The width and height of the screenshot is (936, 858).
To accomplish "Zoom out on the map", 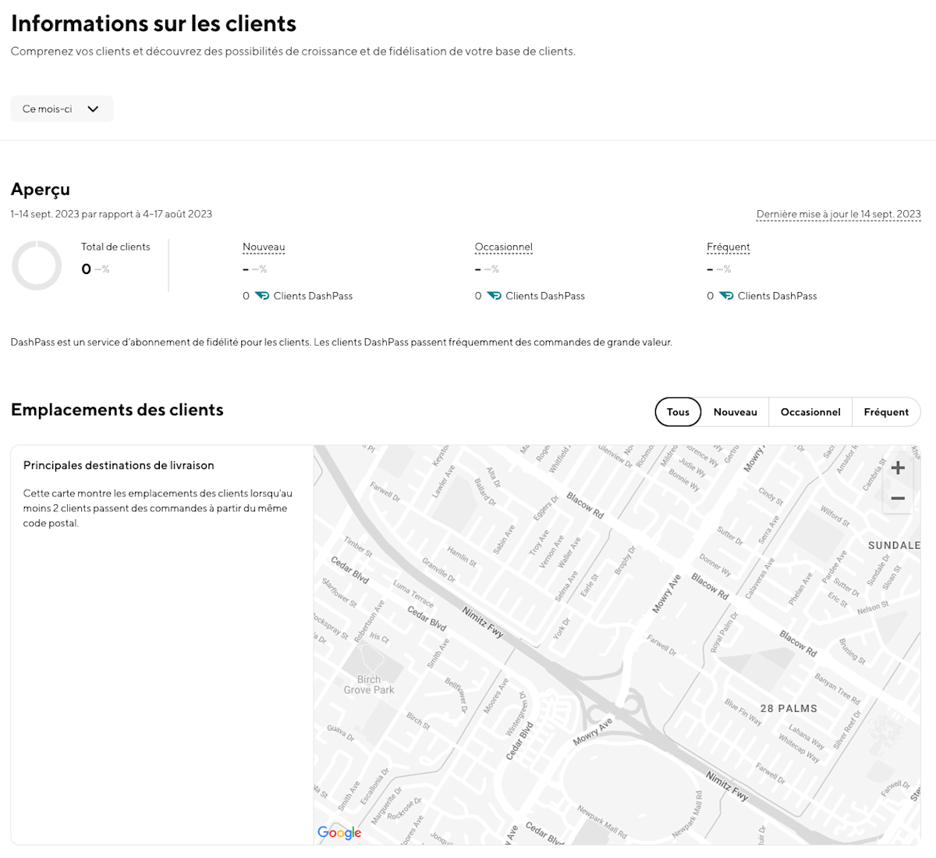I will tap(898, 498).
